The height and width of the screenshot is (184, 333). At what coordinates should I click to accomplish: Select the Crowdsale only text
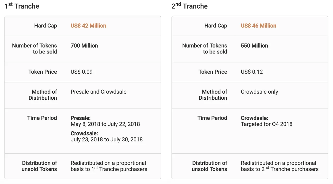259,92
